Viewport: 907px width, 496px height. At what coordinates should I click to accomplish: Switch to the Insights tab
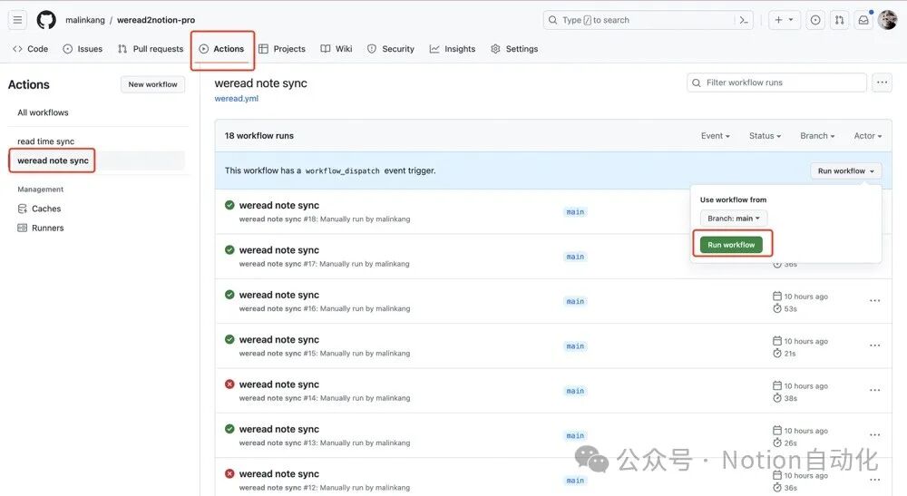tap(453, 49)
